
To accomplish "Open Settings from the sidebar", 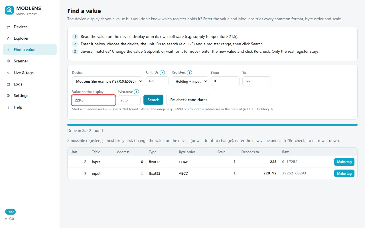I will click(30, 95).
